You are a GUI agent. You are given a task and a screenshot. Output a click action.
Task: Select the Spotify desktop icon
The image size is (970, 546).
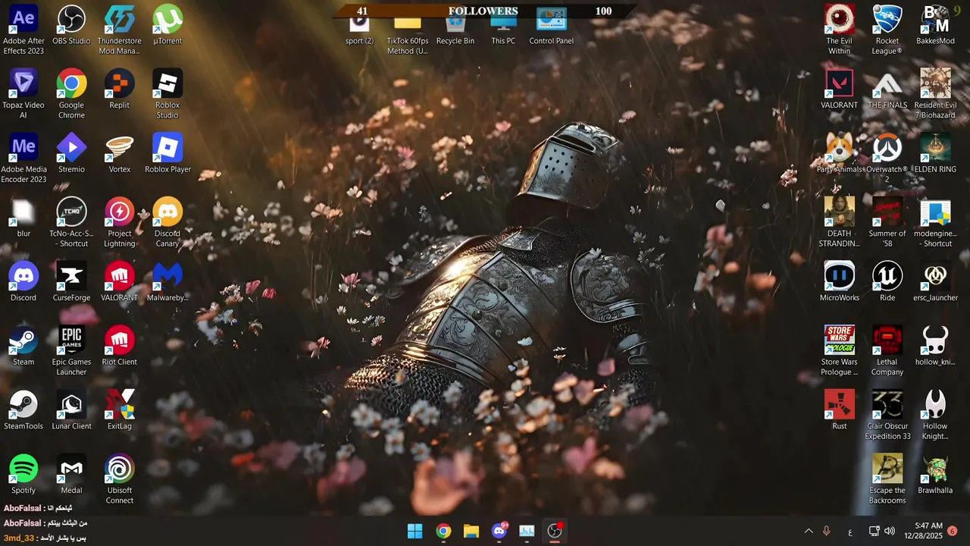[23, 475]
